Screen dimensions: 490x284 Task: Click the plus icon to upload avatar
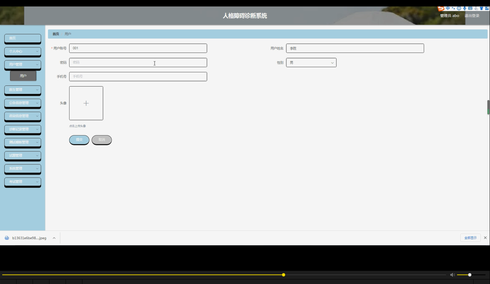(x=86, y=103)
